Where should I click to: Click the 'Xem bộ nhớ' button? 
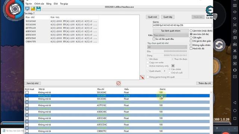[x=32, y=83]
